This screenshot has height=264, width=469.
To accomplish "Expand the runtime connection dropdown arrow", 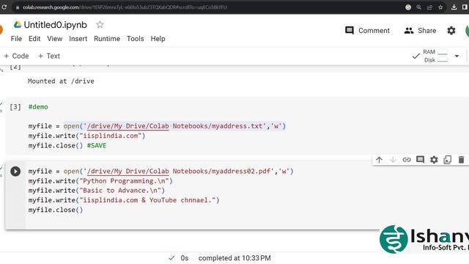I will pyautogui.click(x=457, y=56).
